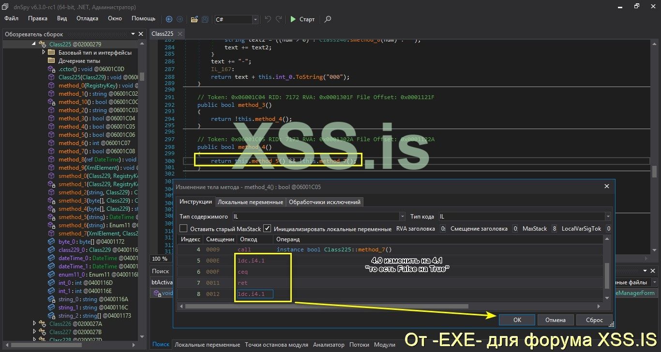Click the Сброс button
The width and height of the screenshot is (661, 352).
click(x=594, y=320)
